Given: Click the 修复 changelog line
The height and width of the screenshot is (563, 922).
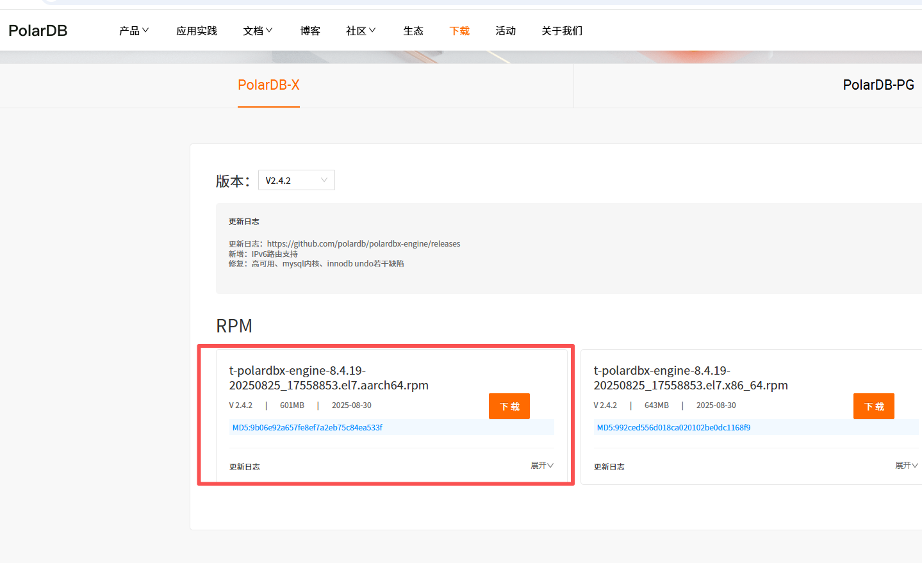Looking at the screenshot, I should (317, 264).
